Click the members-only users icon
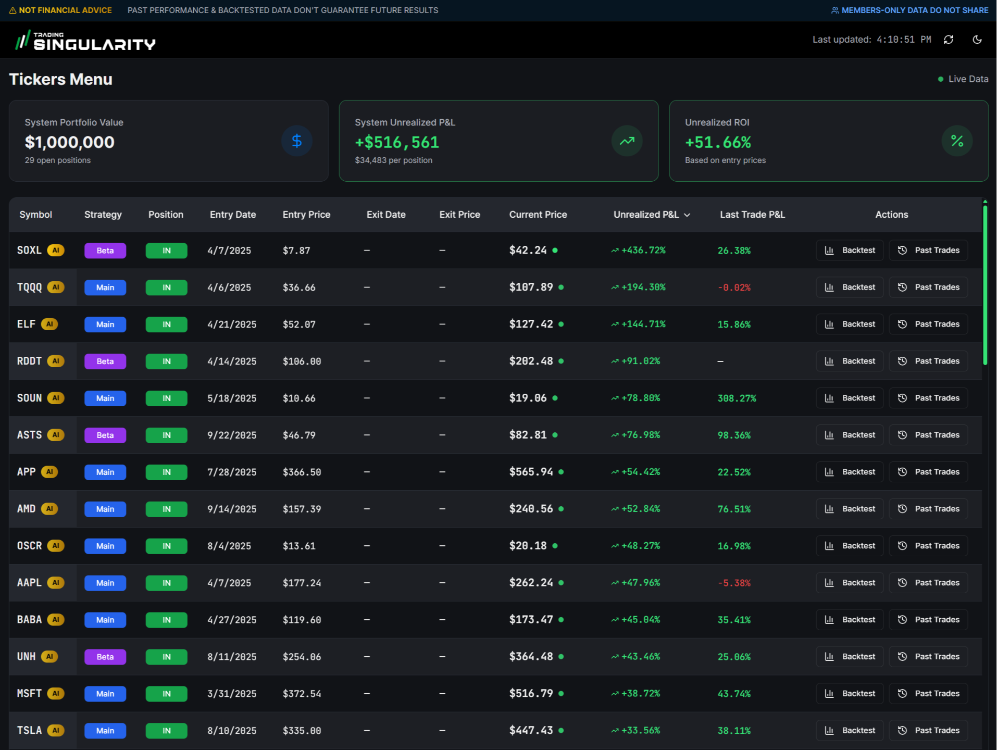The width and height of the screenshot is (997, 750). (835, 10)
